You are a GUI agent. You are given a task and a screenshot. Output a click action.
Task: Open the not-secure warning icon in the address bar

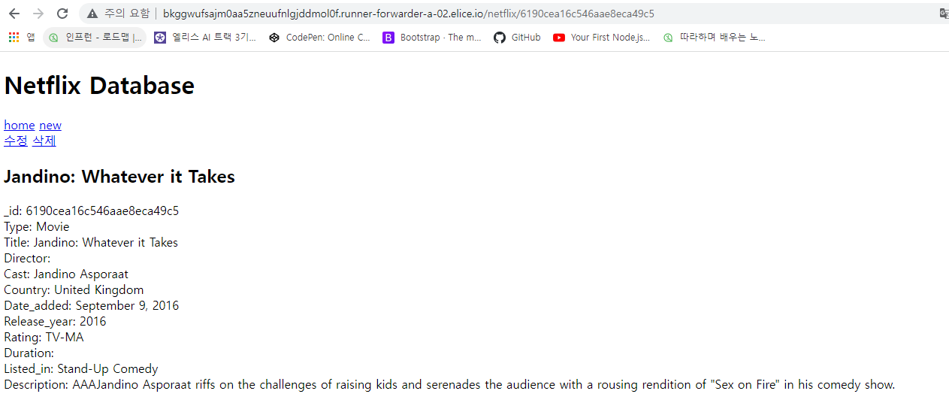pos(92,14)
